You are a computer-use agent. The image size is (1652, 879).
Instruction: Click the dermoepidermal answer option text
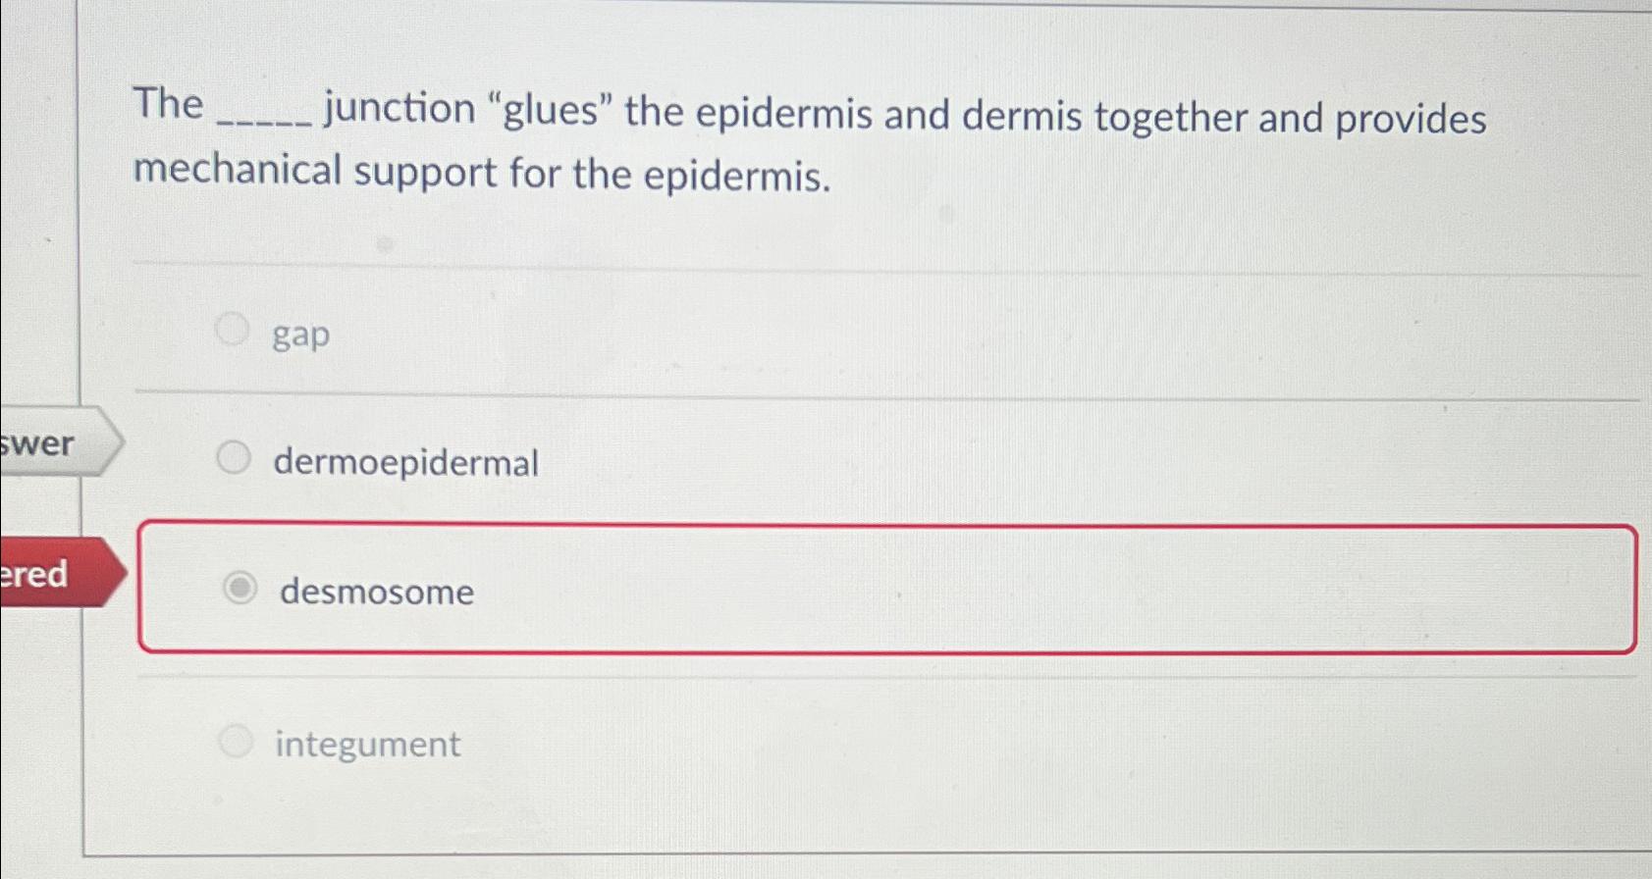coord(405,463)
